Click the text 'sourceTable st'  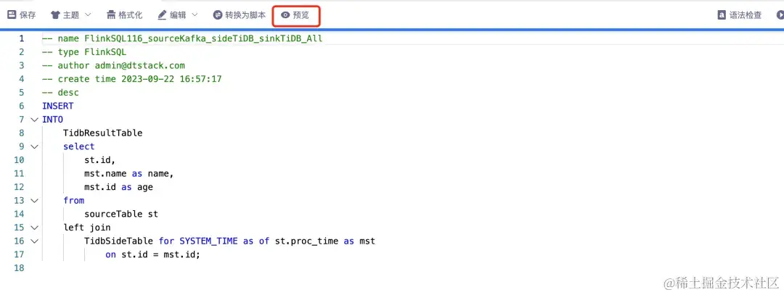tap(121, 214)
